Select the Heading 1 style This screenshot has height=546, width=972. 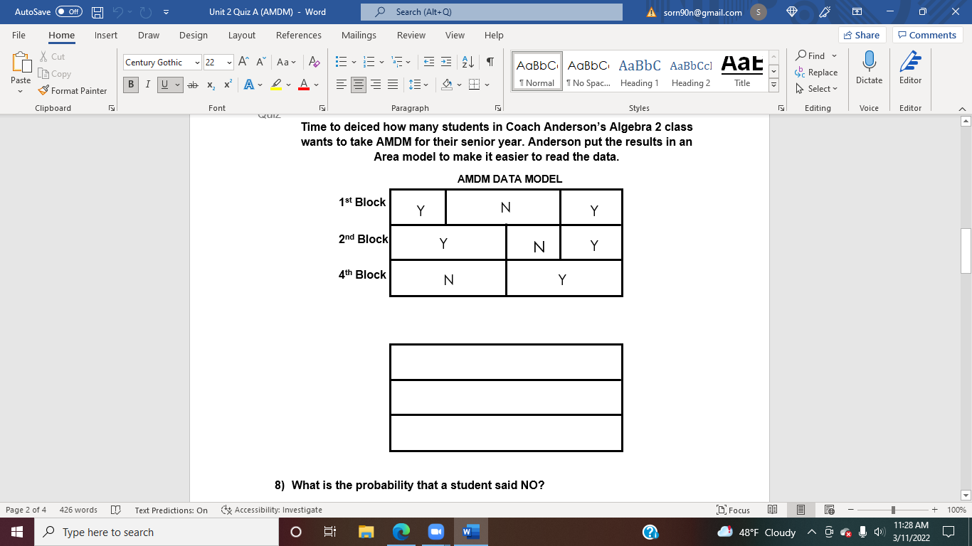click(x=639, y=69)
